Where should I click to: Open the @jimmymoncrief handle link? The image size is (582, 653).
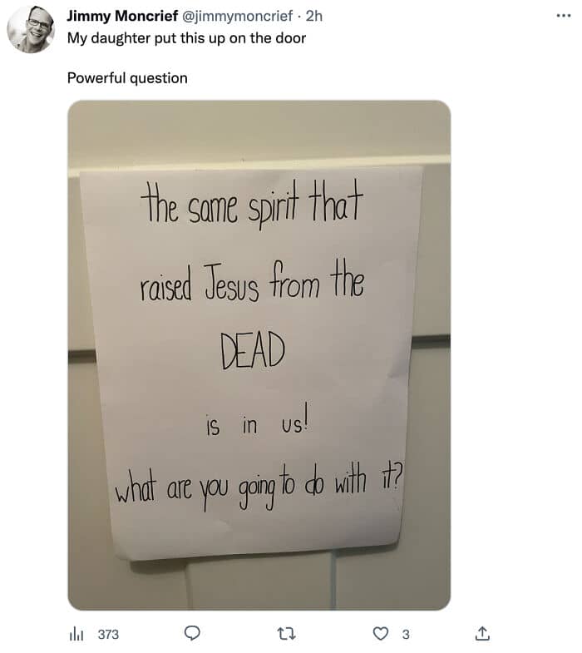[237, 16]
